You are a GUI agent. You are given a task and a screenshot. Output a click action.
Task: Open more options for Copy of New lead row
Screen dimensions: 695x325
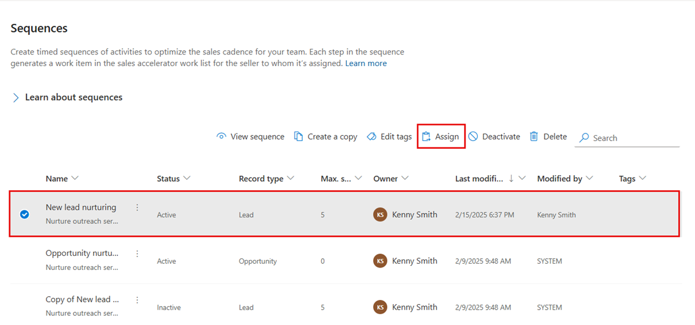click(x=137, y=300)
